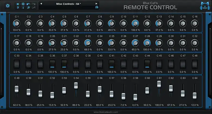Screen dimensions: 212x114
Task: Click the C 4 value 33.0 %
Action: pos(52,30)
